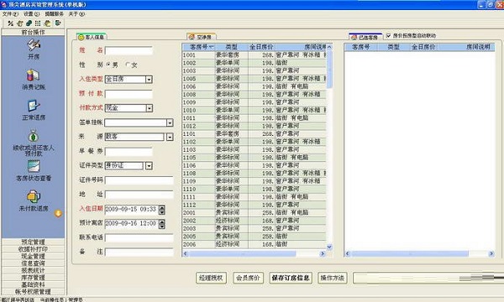Open the 消费记账 consumption billing icon
The height and width of the screenshot is (302, 504).
coord(33,75)
